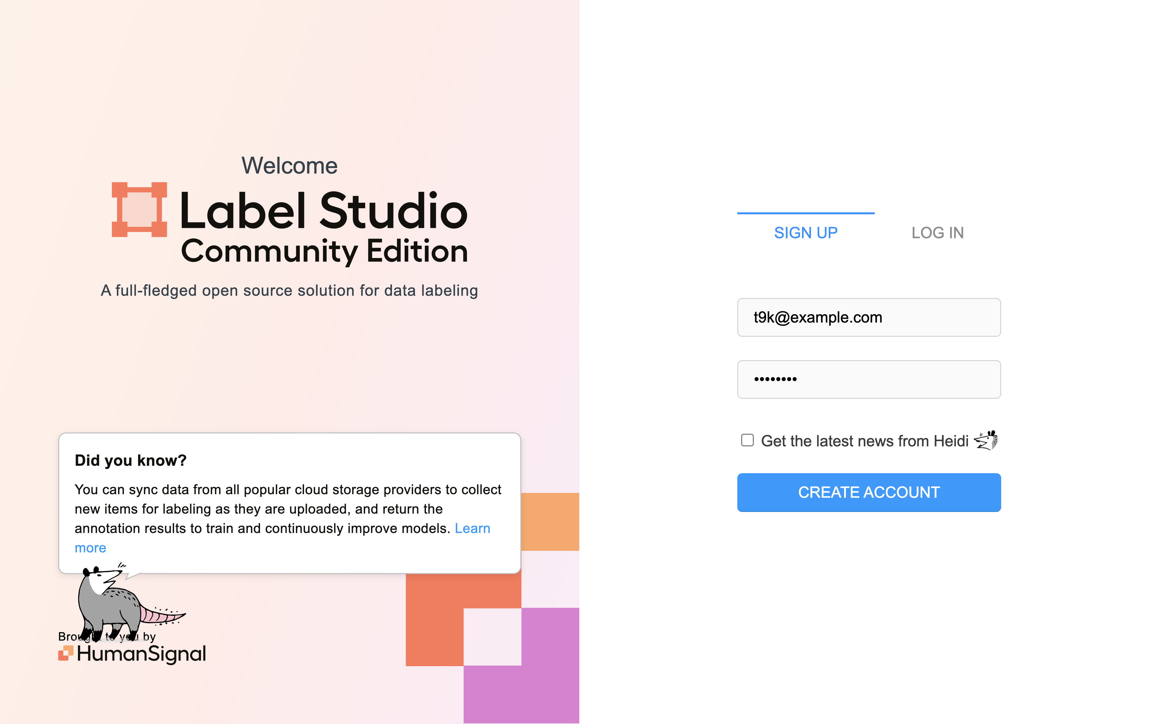1159x724 pixels.
Task: Click the 'Did you know?' heading
Action: 130,460
